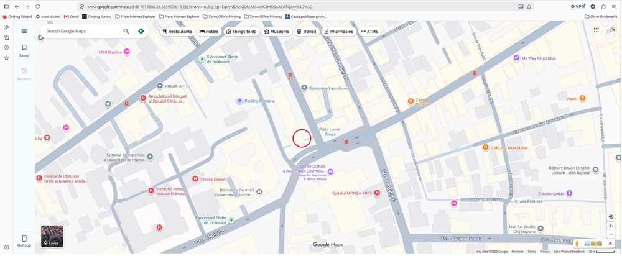This screenshot has width=622, height=256.
Task: Select the Transit chip
Action: [x=307, y=31]
